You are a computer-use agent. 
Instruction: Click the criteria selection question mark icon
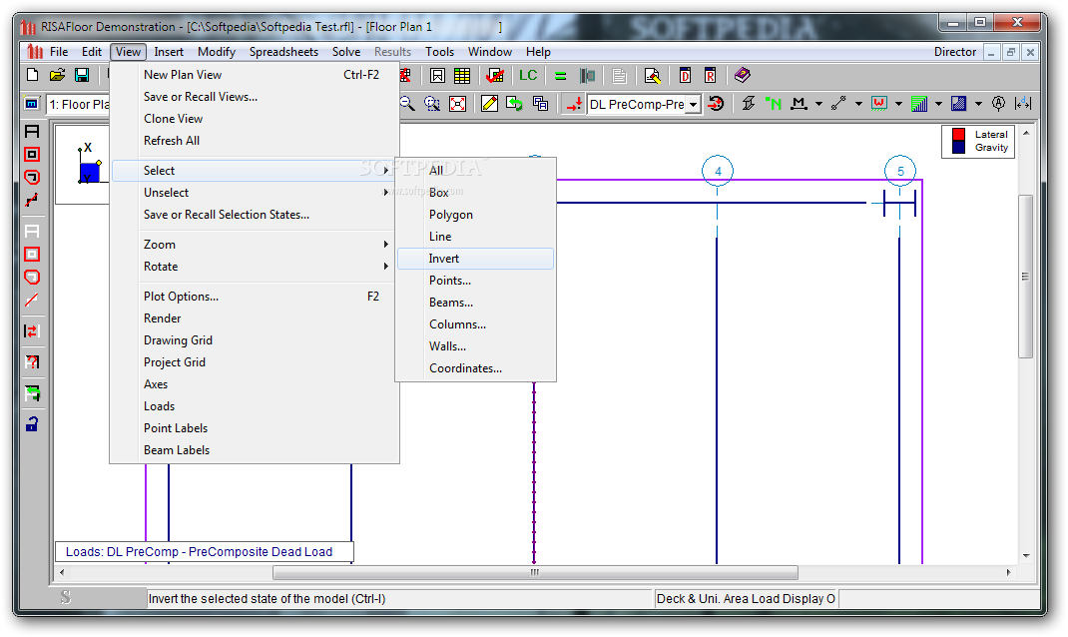point(32,361)
